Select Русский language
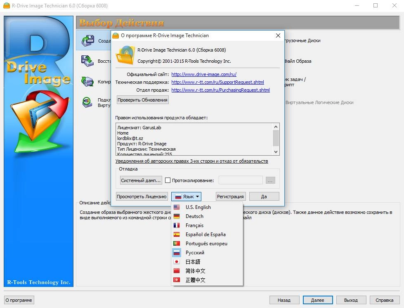 tap(207, 253)
